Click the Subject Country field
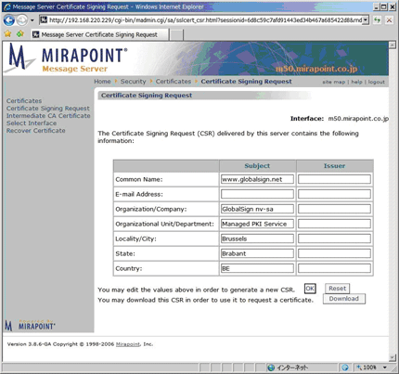Image resolution: width=399 pixels, height=374 pixels. [257, 268]
